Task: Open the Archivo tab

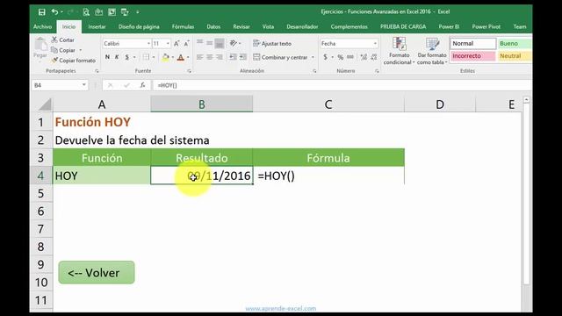Action: click(43, 26)
